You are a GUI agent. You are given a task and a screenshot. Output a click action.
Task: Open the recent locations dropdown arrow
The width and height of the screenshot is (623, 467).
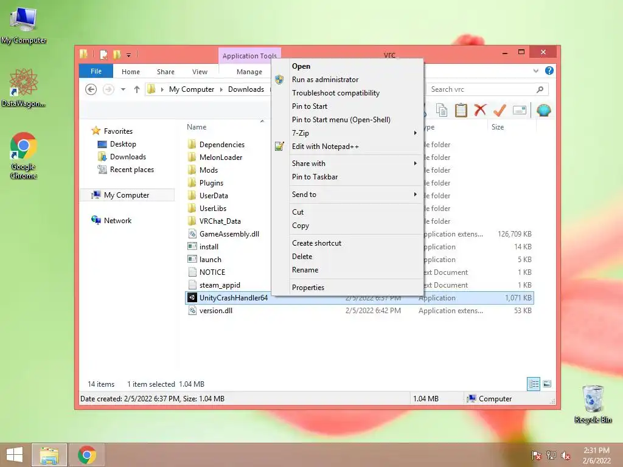[123, 89]
